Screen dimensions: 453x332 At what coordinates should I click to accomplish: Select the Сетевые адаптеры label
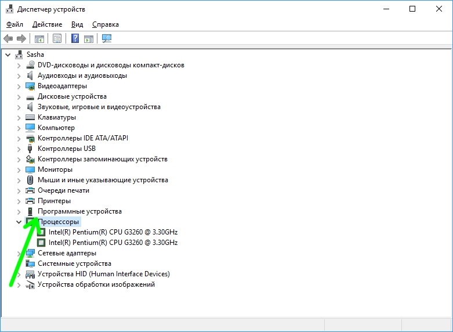[67, 253]
